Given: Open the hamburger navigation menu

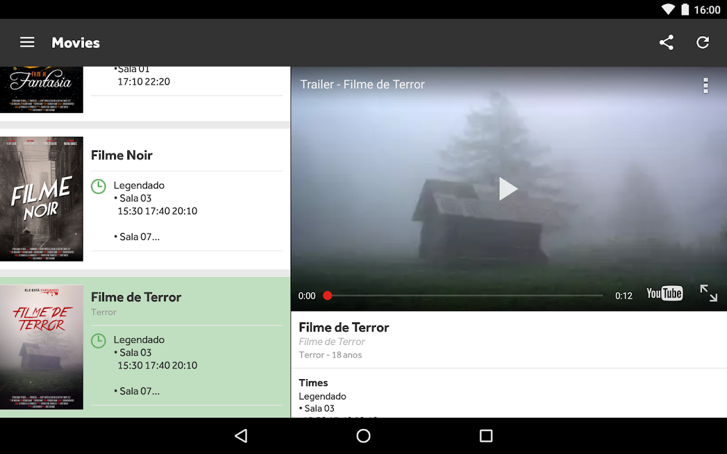Looking at the screenshot, I should click(x=27, y=43).
